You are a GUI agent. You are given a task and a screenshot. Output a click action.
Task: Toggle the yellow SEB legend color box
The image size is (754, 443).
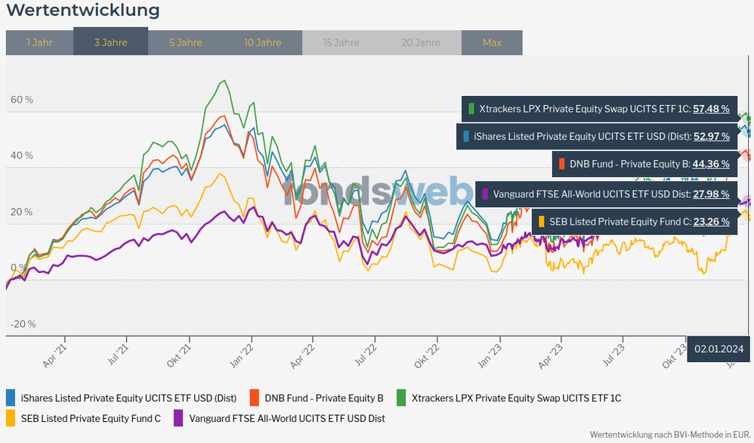coord(11,417)
